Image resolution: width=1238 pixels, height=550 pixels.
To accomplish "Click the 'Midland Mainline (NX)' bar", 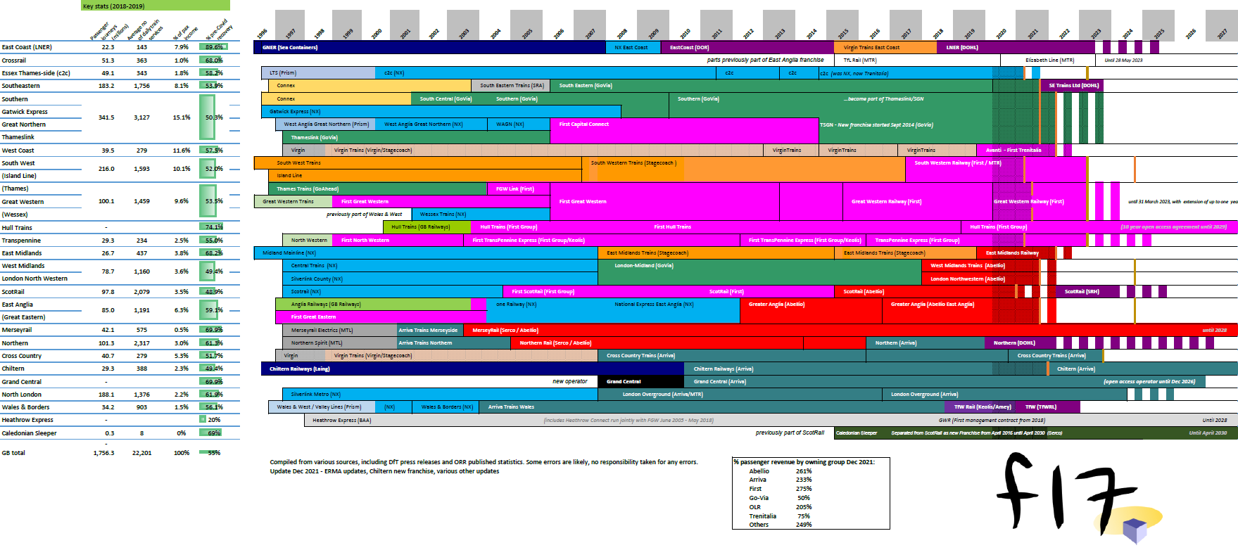I will [426, 253].
